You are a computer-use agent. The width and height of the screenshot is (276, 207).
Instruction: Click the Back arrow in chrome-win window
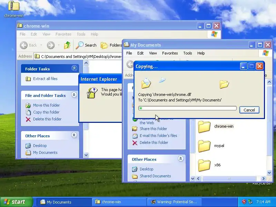pyautogui.click(x=24, y=45)
